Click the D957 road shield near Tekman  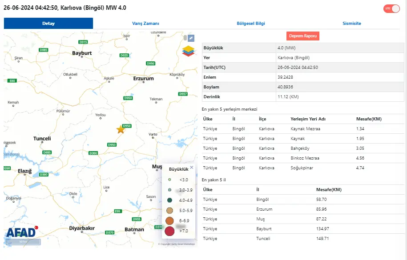pos(183,94)
